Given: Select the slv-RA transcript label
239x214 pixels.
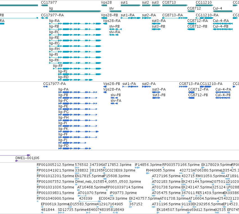Looking at the screenshot, I should 115,32.
